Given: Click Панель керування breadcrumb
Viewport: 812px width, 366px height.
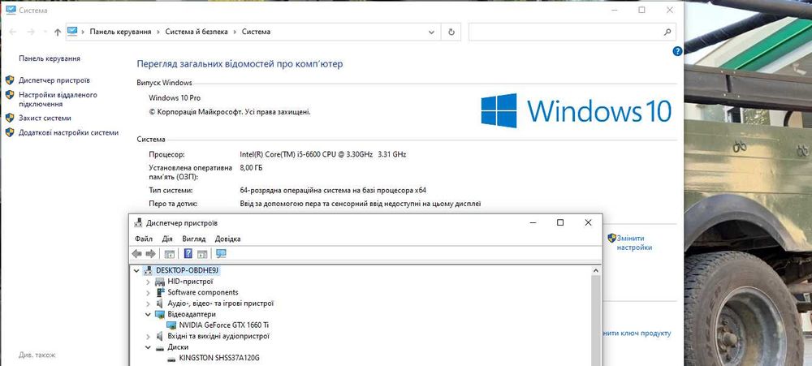Looking at the screenshot, I should [x=121, y=32].
